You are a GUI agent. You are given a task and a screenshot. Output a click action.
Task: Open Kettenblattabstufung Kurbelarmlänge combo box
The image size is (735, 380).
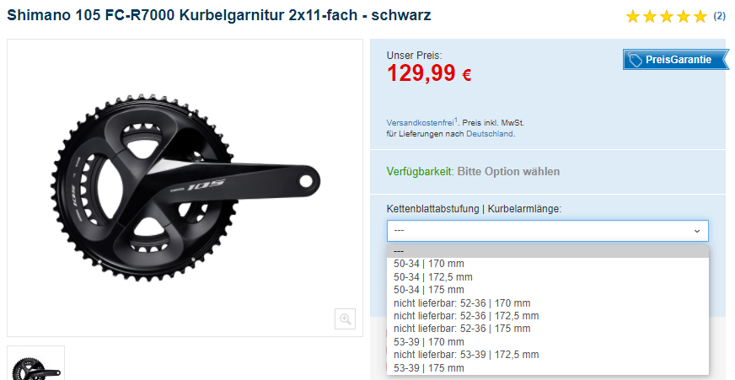548,231
